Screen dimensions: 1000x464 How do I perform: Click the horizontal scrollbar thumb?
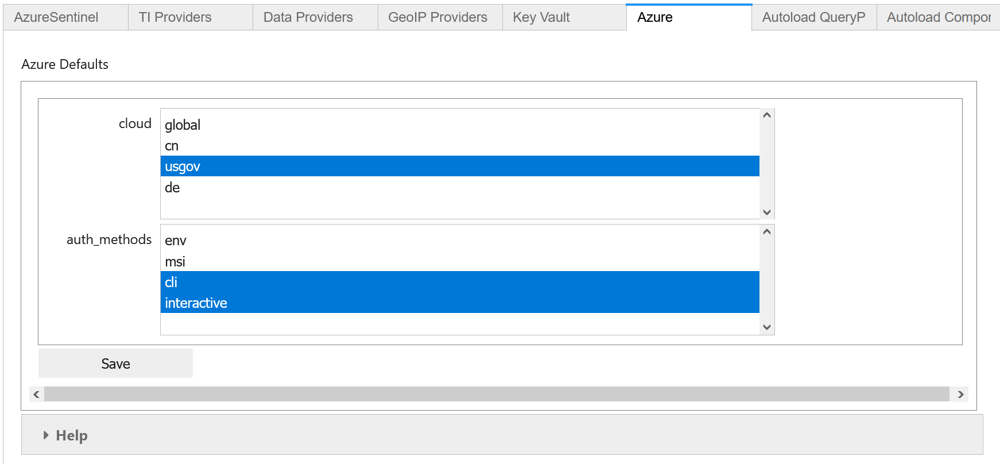pyautogui.click(x=497, y=394)
